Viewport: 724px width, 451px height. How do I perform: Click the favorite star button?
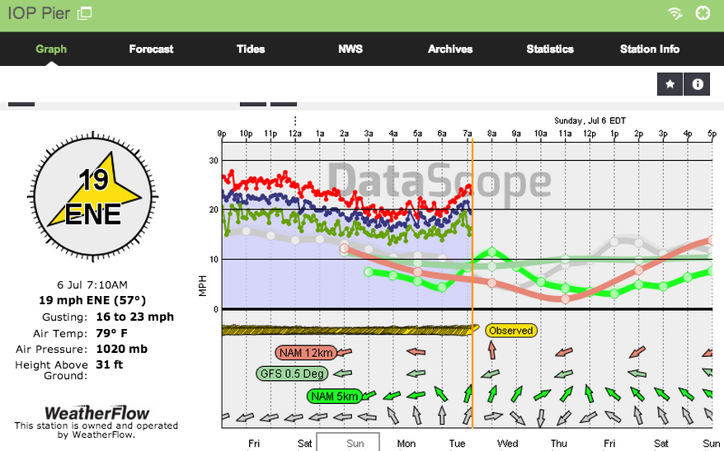[670, 84]
